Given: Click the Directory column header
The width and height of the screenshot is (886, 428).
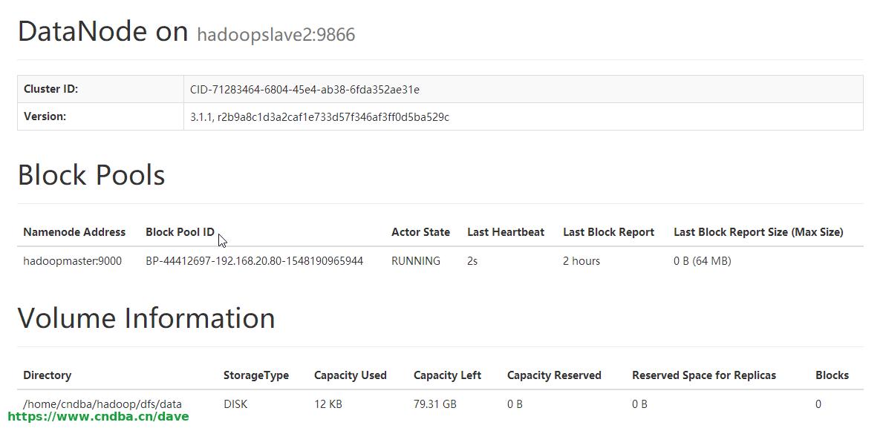Looking at the screenshot, I should tap(47, 375).
